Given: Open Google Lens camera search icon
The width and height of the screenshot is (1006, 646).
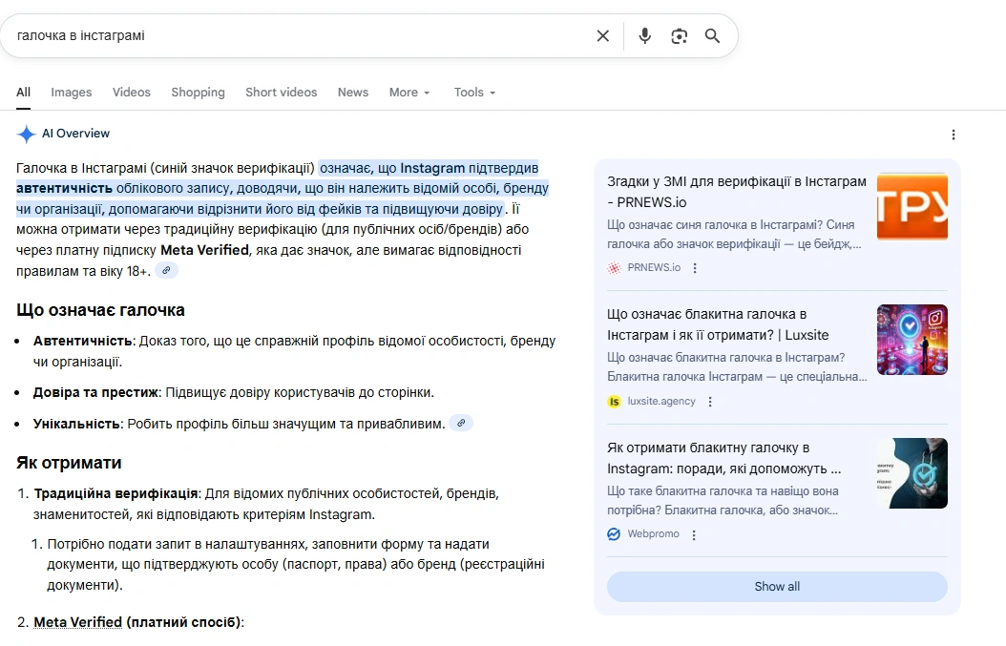Looking at the screenshot, I should click(679, 34).
